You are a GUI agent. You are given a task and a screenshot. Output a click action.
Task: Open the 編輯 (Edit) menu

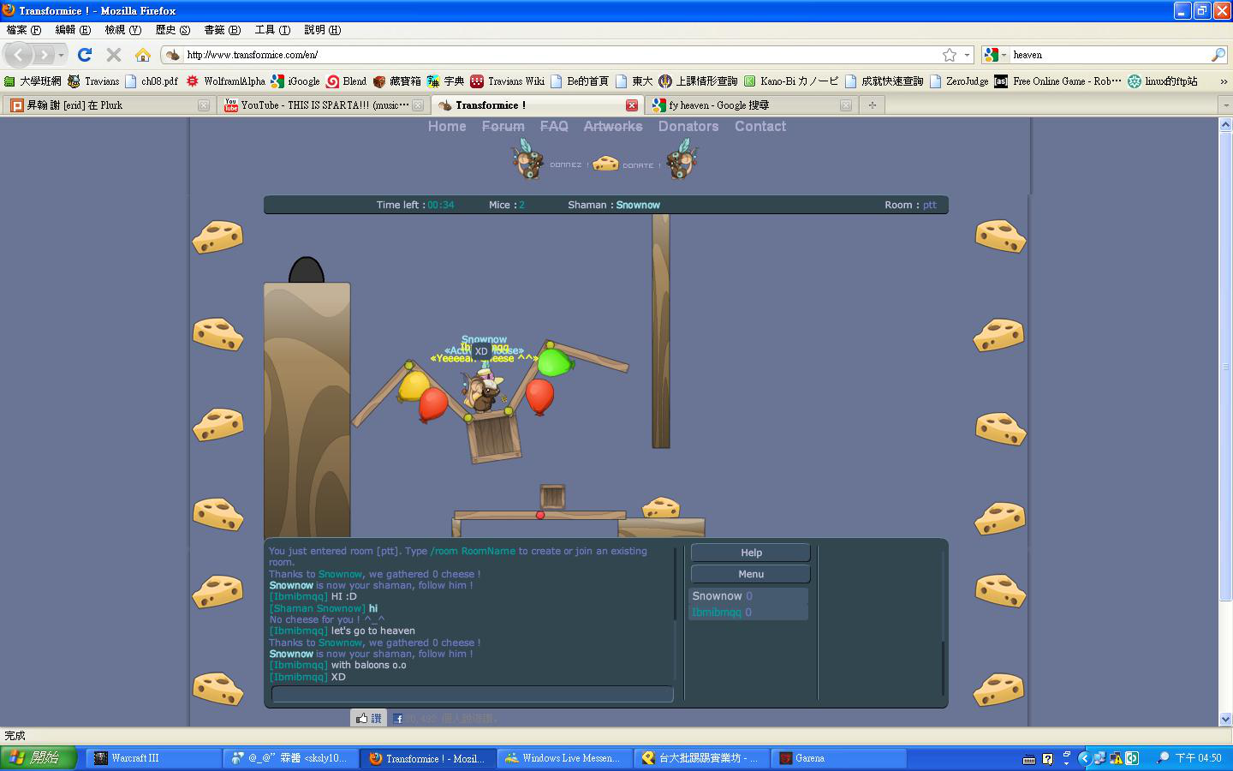73,30
